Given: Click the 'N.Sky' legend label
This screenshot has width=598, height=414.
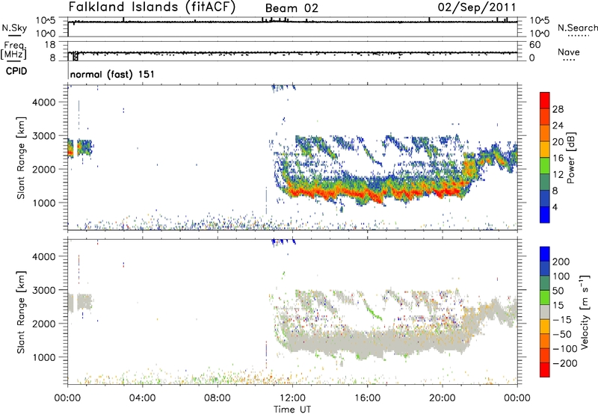Looking at the screenshot, I should click(14, 28).
